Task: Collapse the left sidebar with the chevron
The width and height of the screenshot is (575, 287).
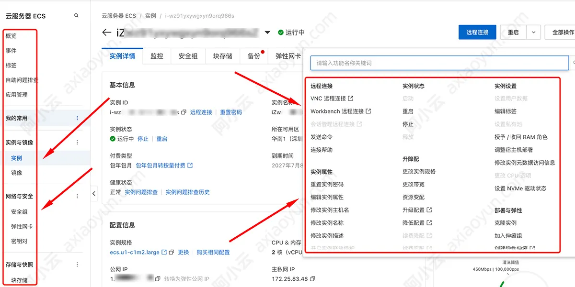Action: tap(94, 194)
